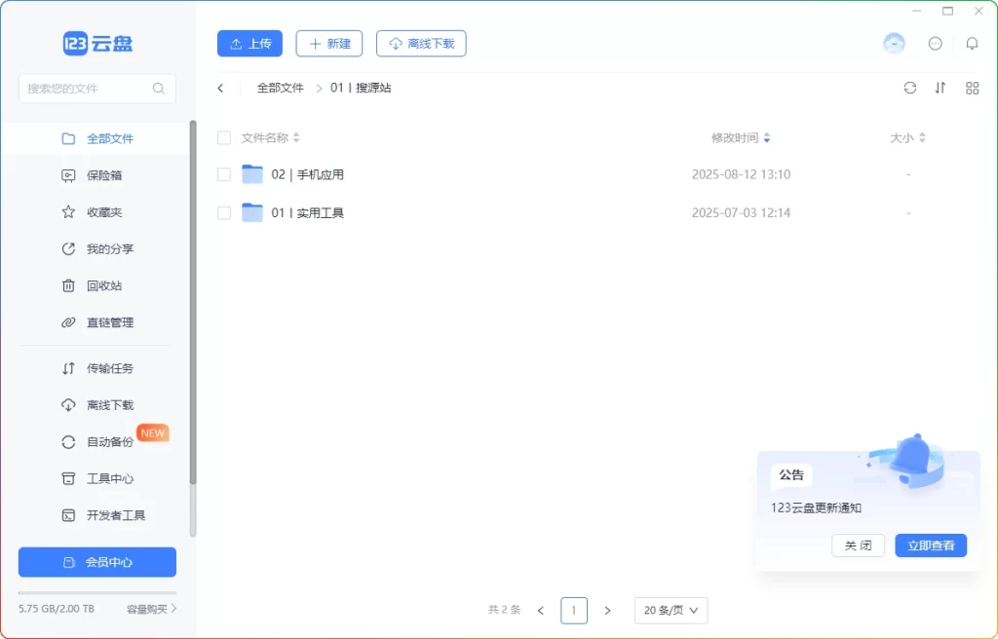
Task: Click the 搜索您的文件 search field
Action: pos(86,89)
